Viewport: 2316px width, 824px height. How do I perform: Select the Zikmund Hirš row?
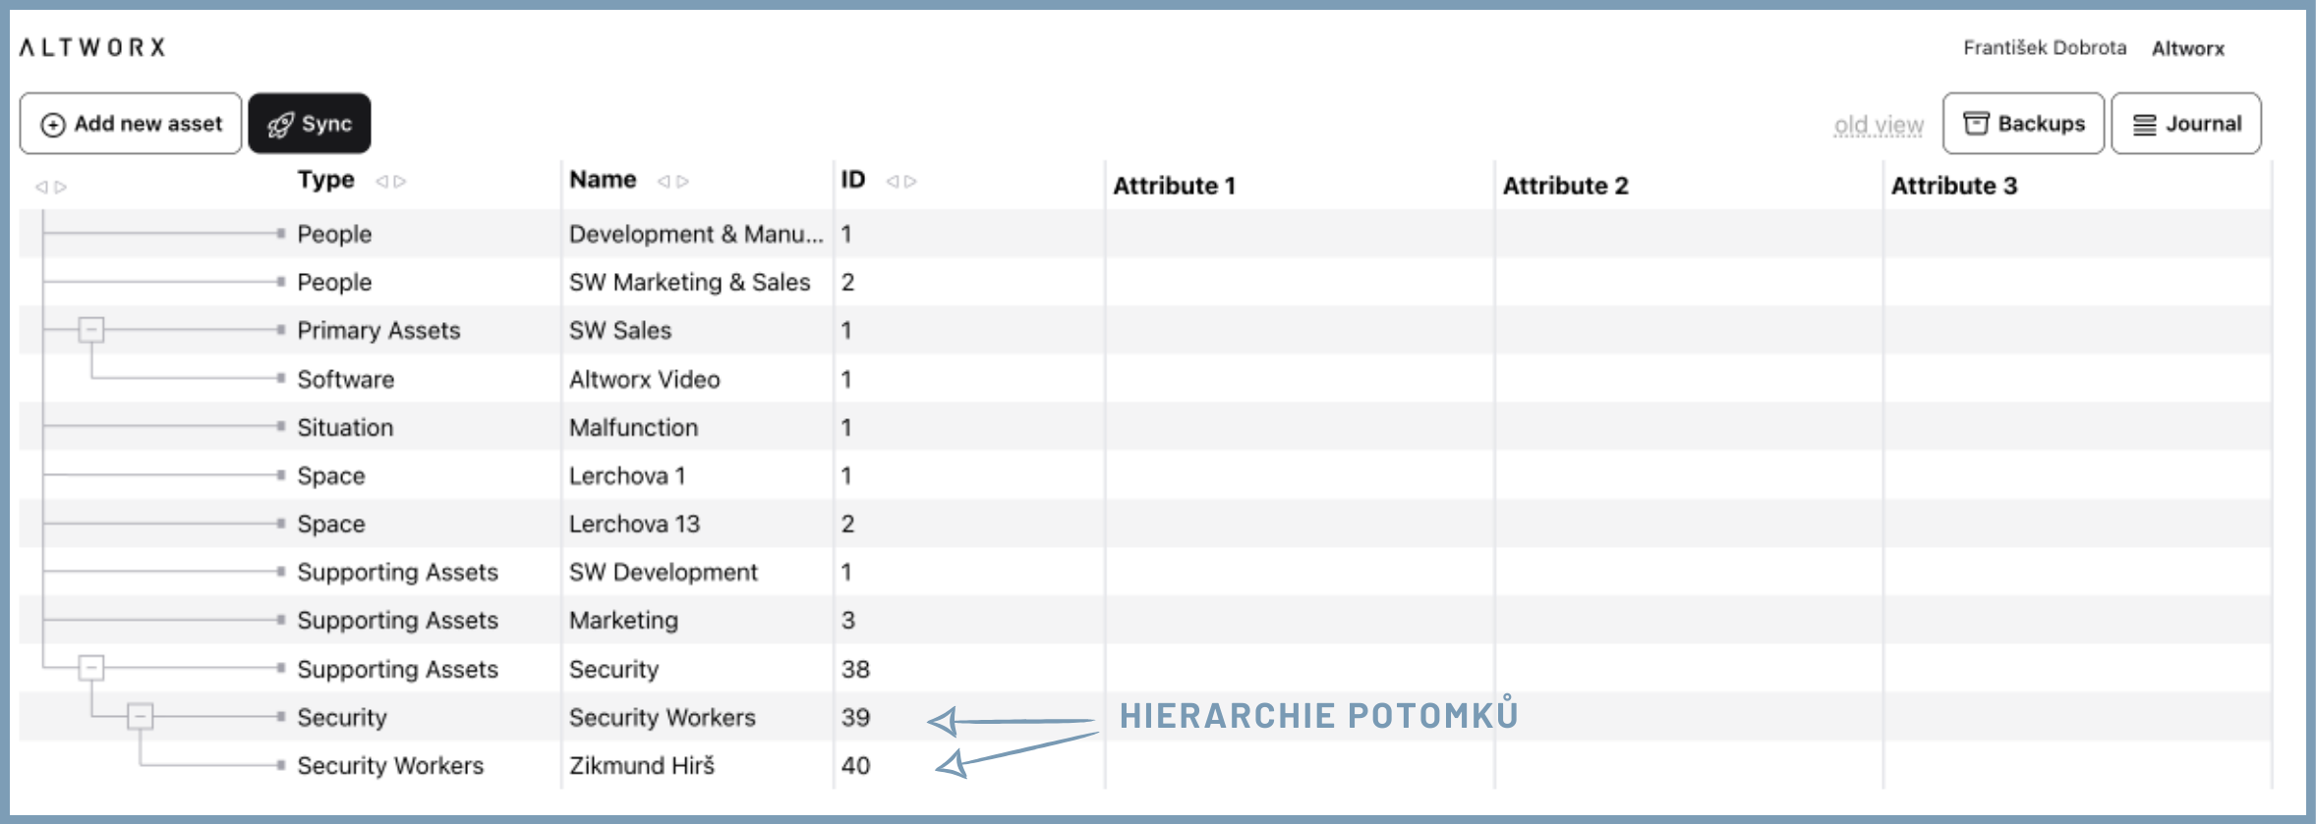click(x=641, y=765)
